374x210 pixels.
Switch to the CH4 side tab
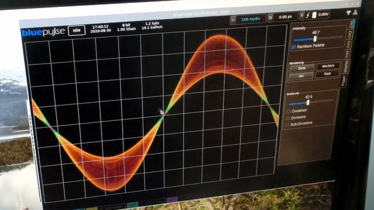[347, 54]
